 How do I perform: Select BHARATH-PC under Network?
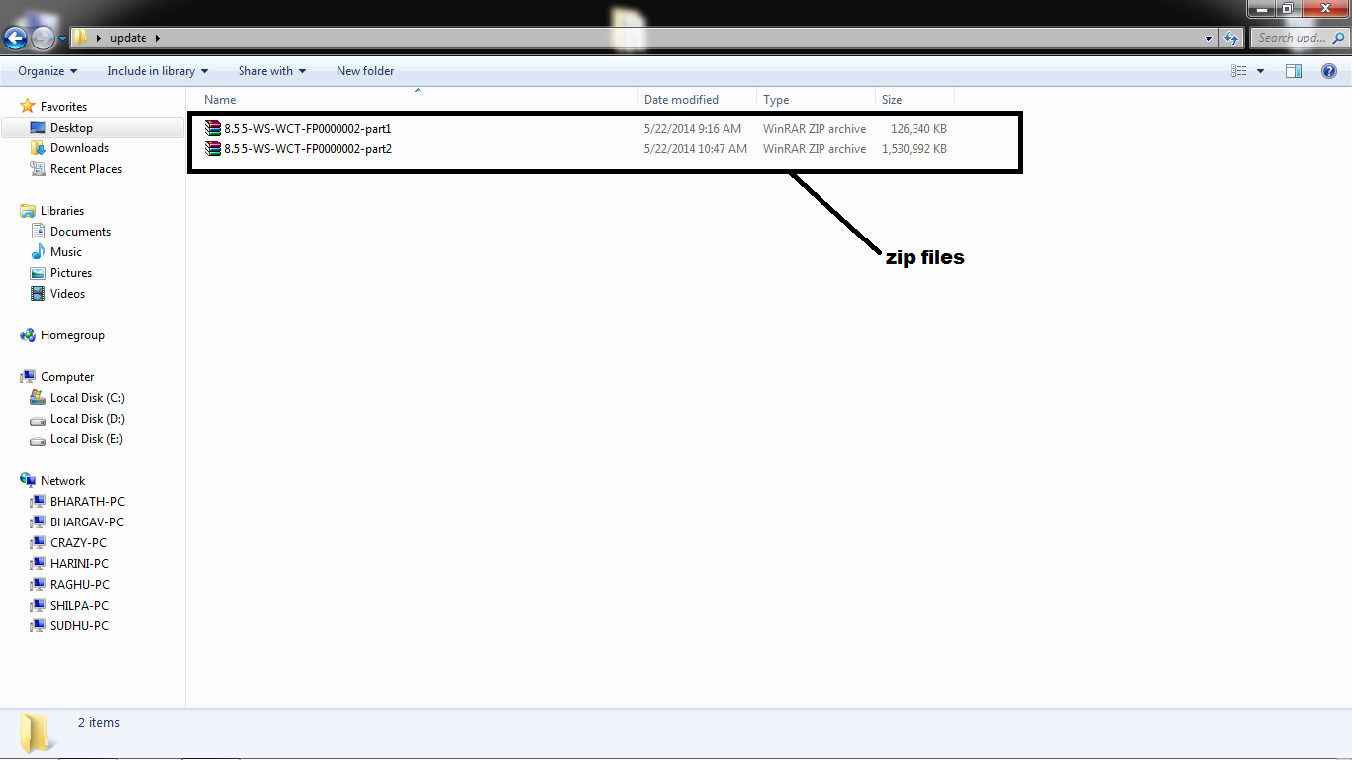86,501
